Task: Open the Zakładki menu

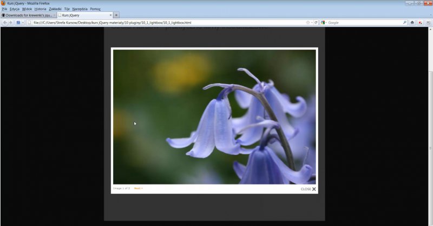Action: [55, 9]
